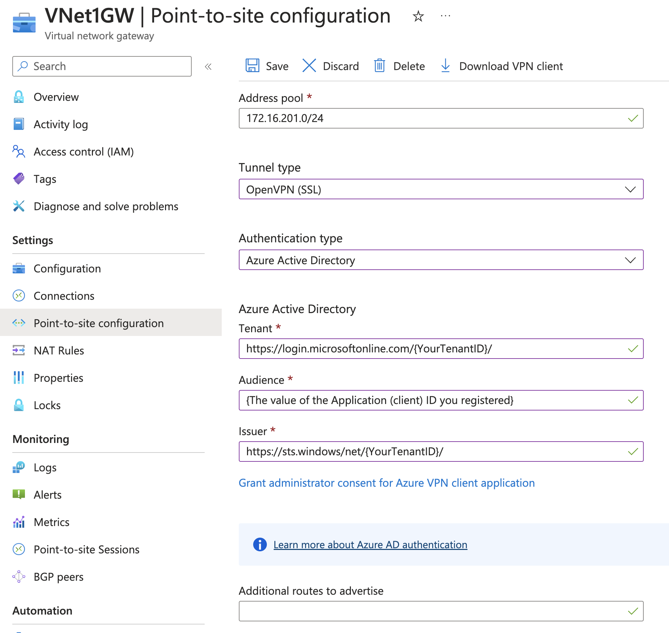
Task: Open the Tunnel type dropdown
Action: tap(441, 189)
